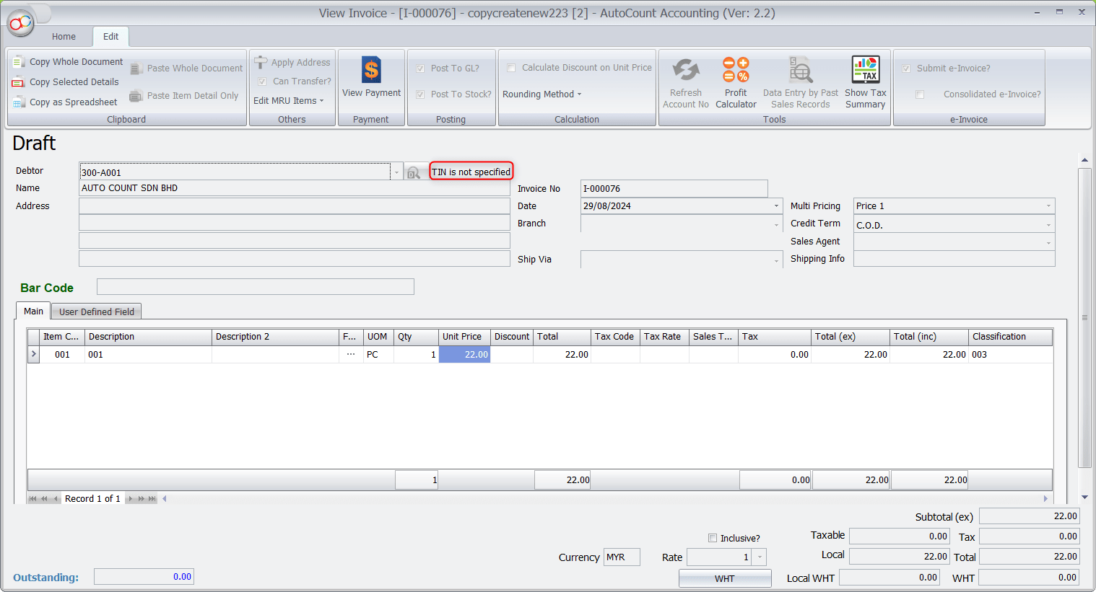Switch to the Home ribbon tab
This screenshot has width=1096, height=592.
click(x=64, y=37)
